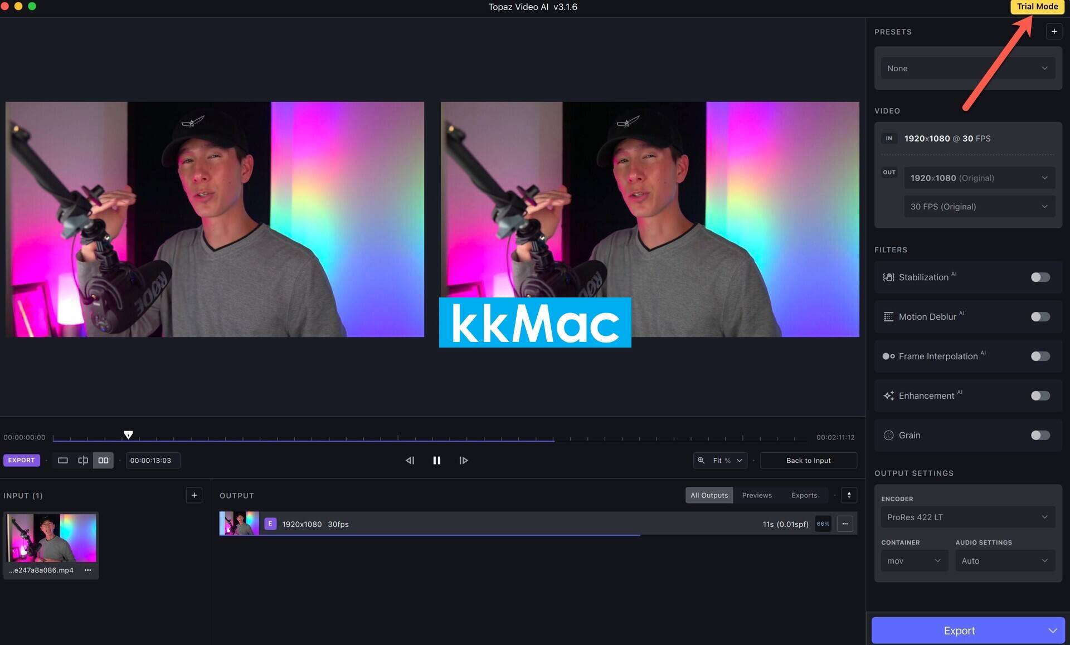Click the 11s (0.01spf) time estimate

785,524
